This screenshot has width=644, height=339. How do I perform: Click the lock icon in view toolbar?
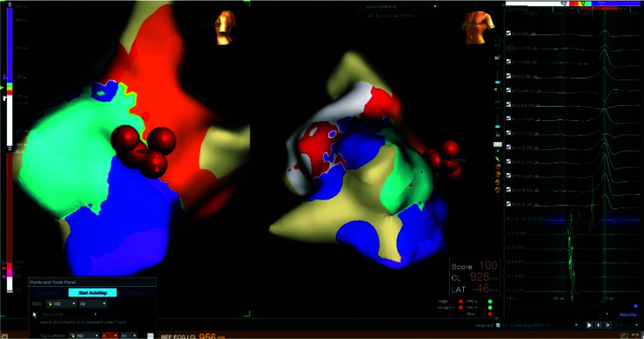click(x=498, y=134)
